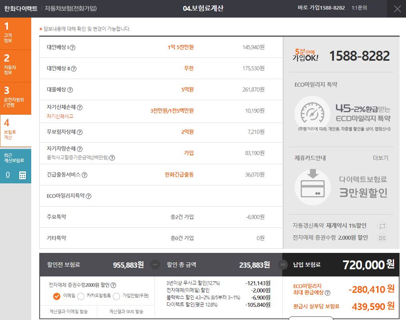Click 계산결과 이메일 발송 button
406x320 pixels.
[68, 312]
